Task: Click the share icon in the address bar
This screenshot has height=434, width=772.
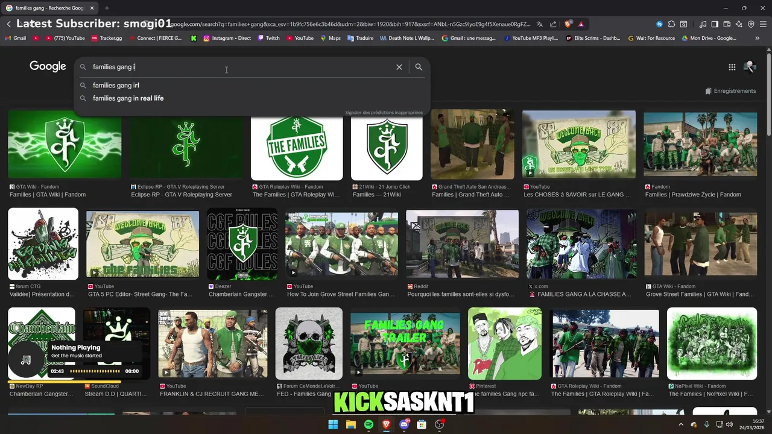Action: click(x=553, y=24)
